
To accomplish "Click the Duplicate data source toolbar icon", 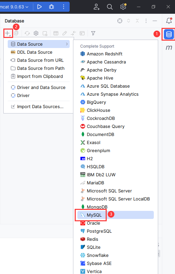I will [x=16, y=33].
